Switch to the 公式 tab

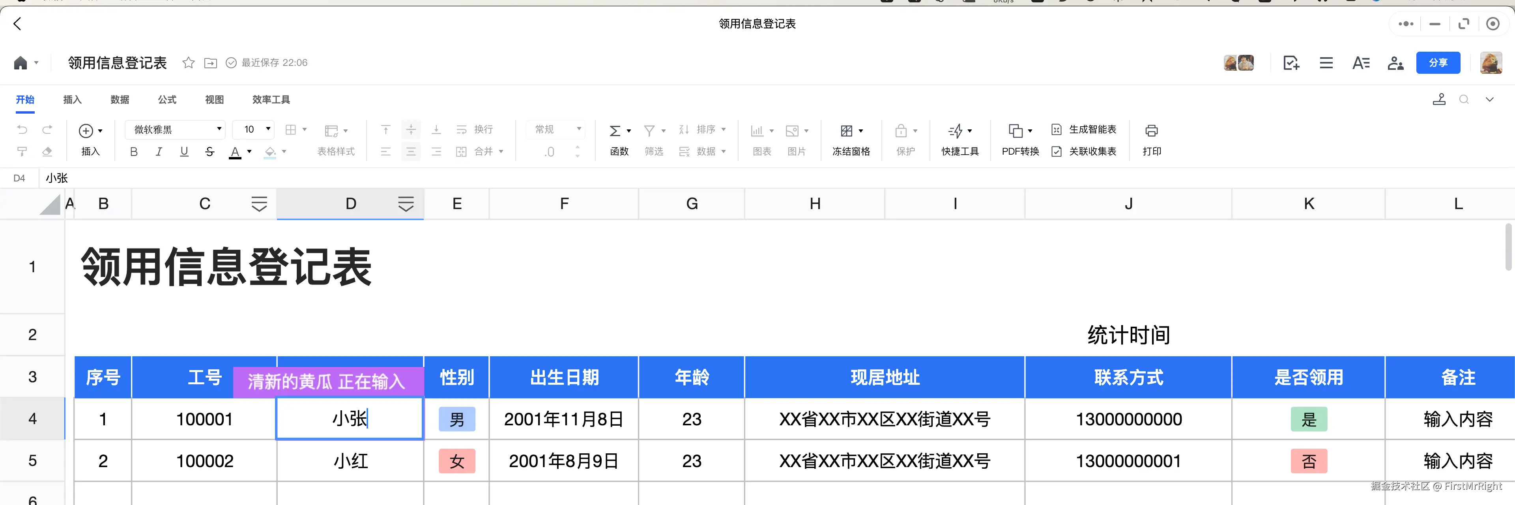[167, 100]
